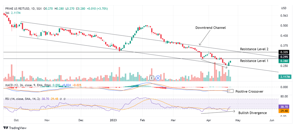Select the 0.295 resistance price tag
299x136 pixels.
pos(284,57)
